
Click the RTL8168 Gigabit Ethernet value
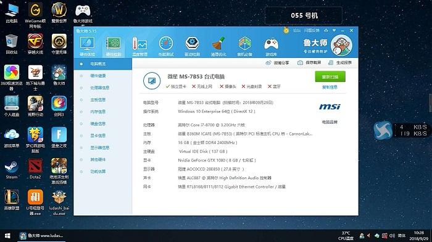(231, 187)
